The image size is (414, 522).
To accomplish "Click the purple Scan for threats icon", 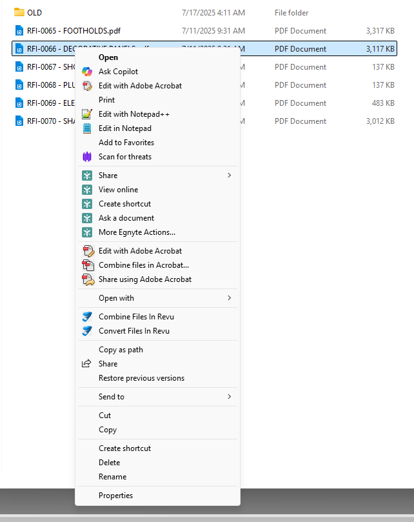I will pos(87,157).
